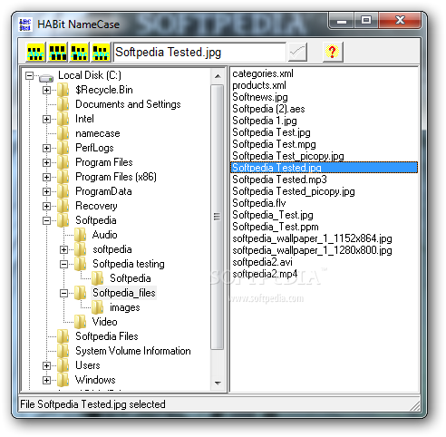The height and width of the screenshot is (437, 446).
Task: Click the folder tree scrollbar thumb
Action: 218,217
